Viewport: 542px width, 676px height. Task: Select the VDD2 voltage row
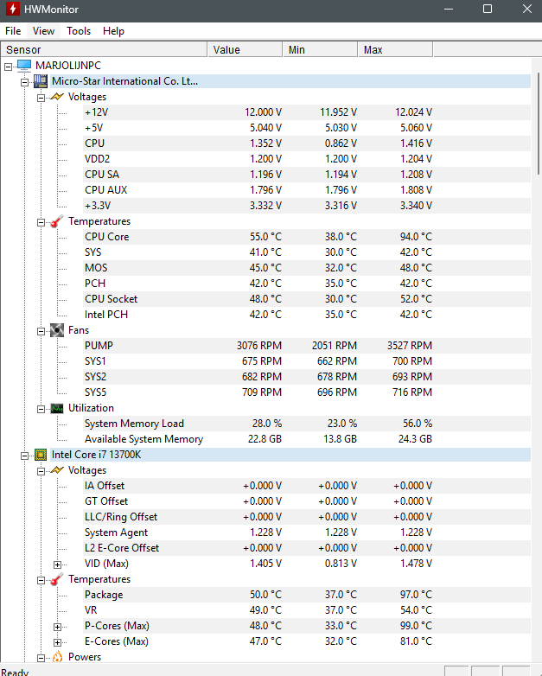tap(307, 159)
